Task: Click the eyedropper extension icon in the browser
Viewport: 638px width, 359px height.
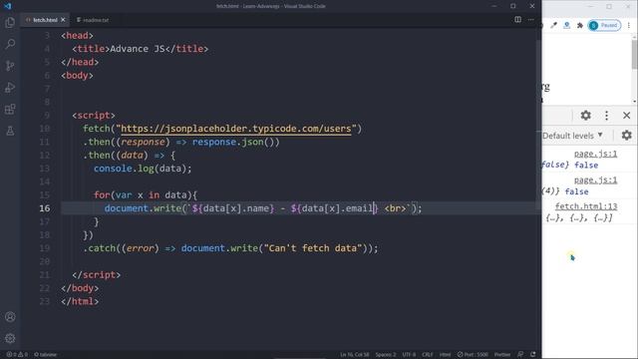Action: point(554,25)
